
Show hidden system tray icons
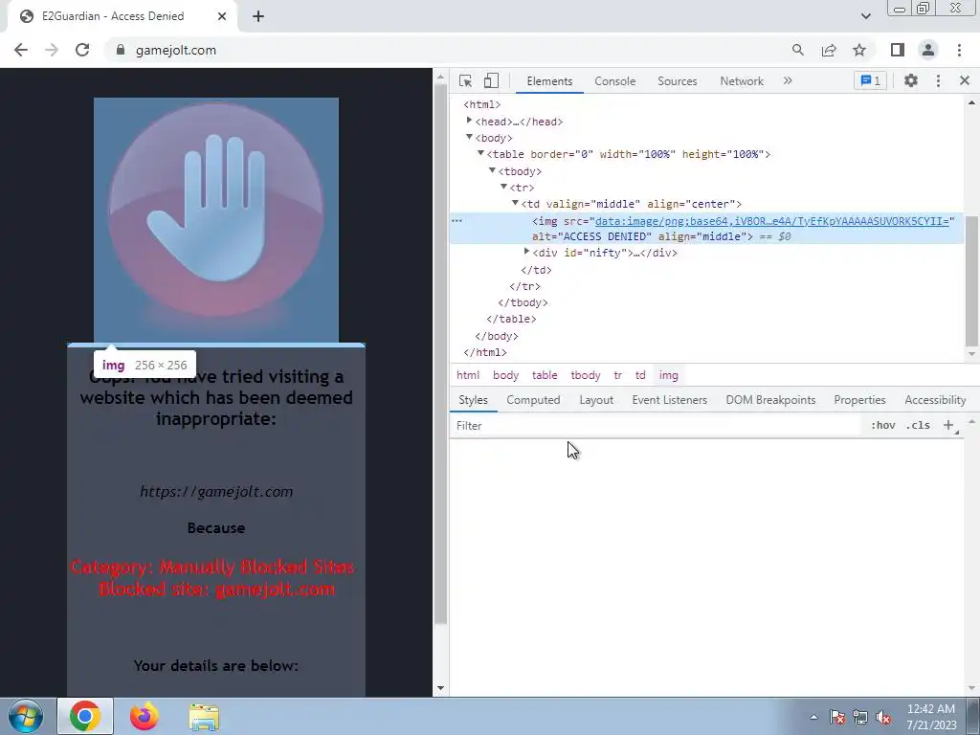[x=813, y=718]
